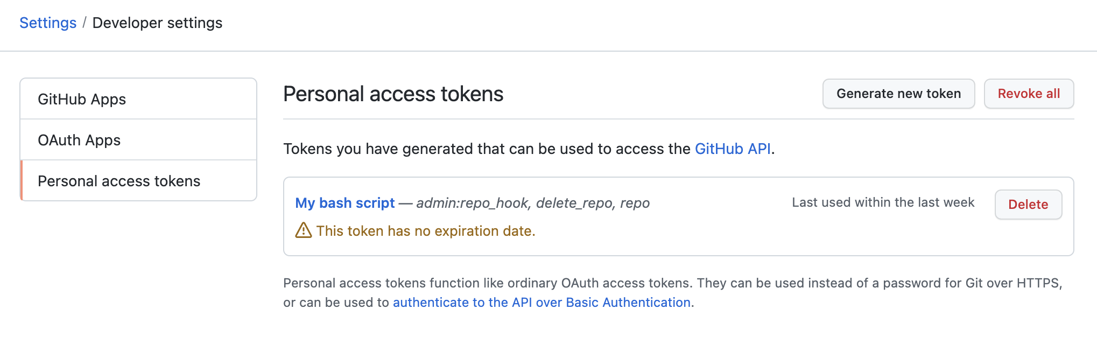Open the authenticate to the API link
This screenshot has width=1097, height=337.
[x=542, y=303]
